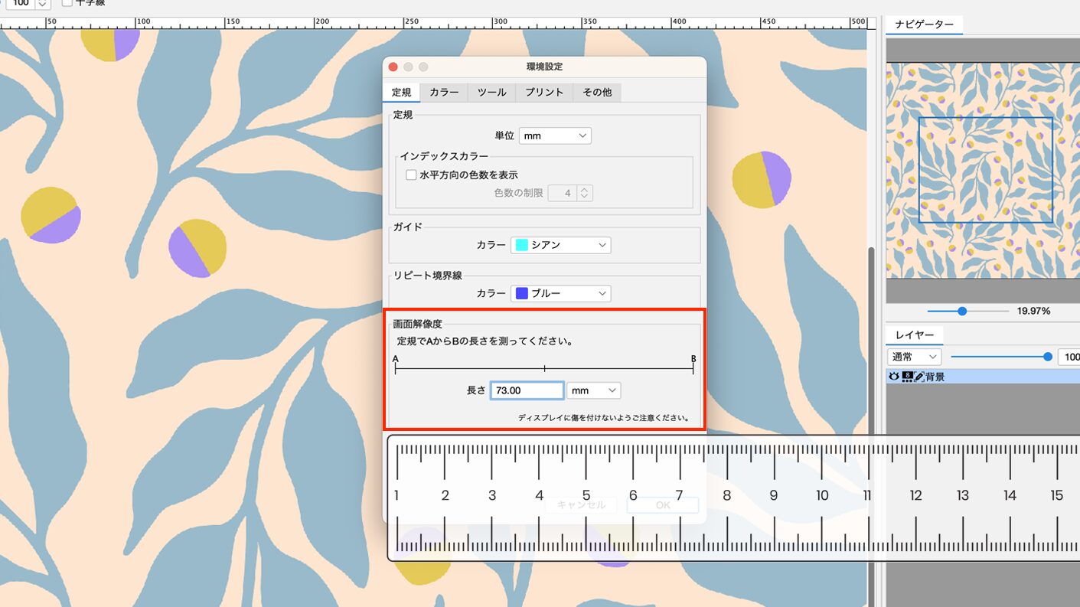Toggle the 十字線 checkbox in top toolbar
Screen dimensions: 1080x607
coord(67,3)
